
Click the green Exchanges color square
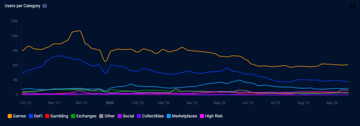click(x=73, y=116)
